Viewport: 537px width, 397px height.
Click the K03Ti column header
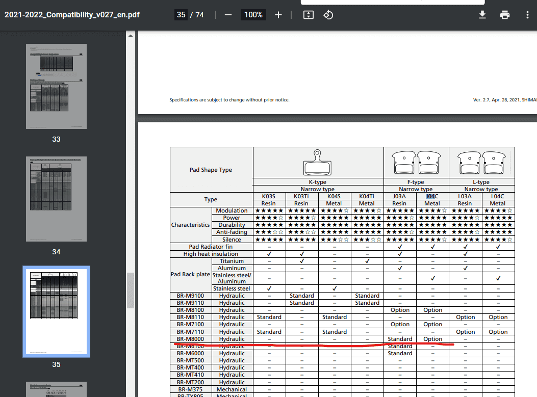click(x=301, y=196)
